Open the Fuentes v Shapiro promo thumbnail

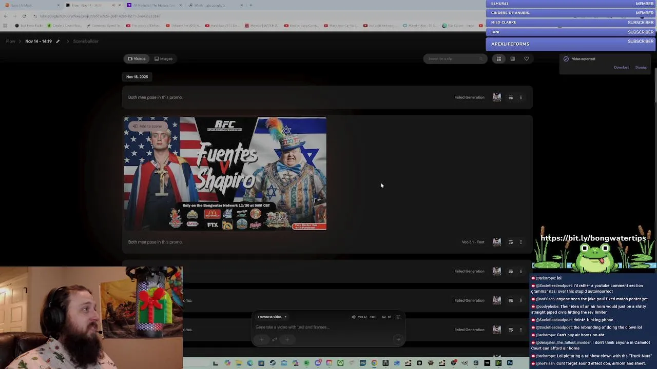click(x=225, y=173)
